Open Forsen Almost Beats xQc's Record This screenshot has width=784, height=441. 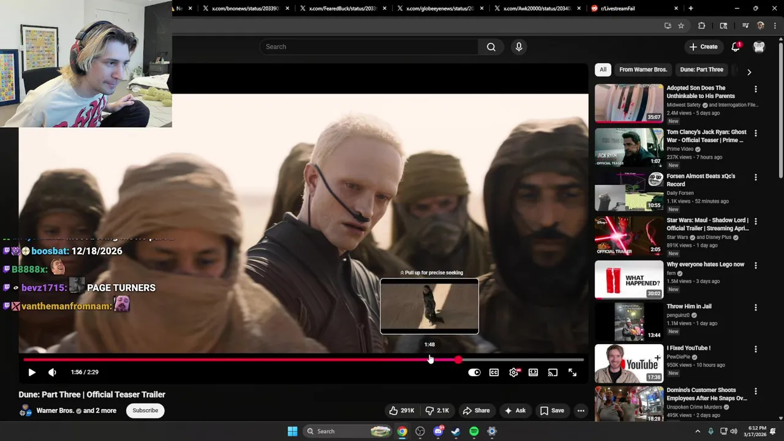point(701,180)
